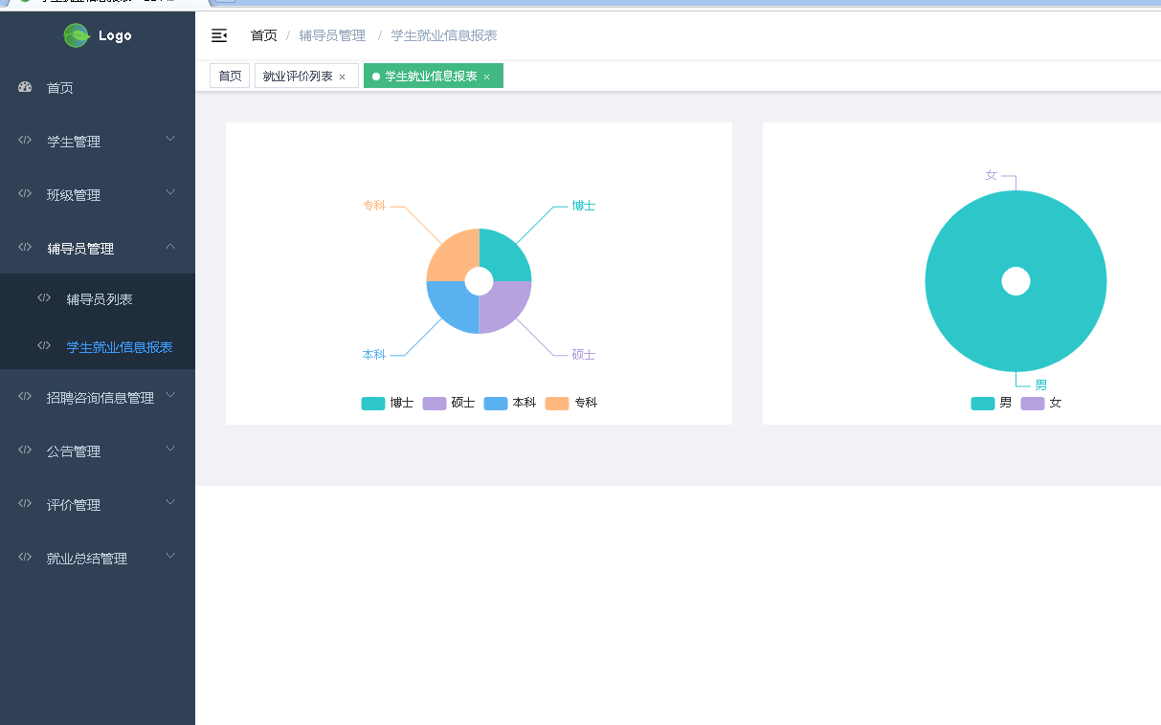Viewport: 1161px width, 725px height.
Task: Click the dashboard icon beside 首页
Action: [26, 87]
